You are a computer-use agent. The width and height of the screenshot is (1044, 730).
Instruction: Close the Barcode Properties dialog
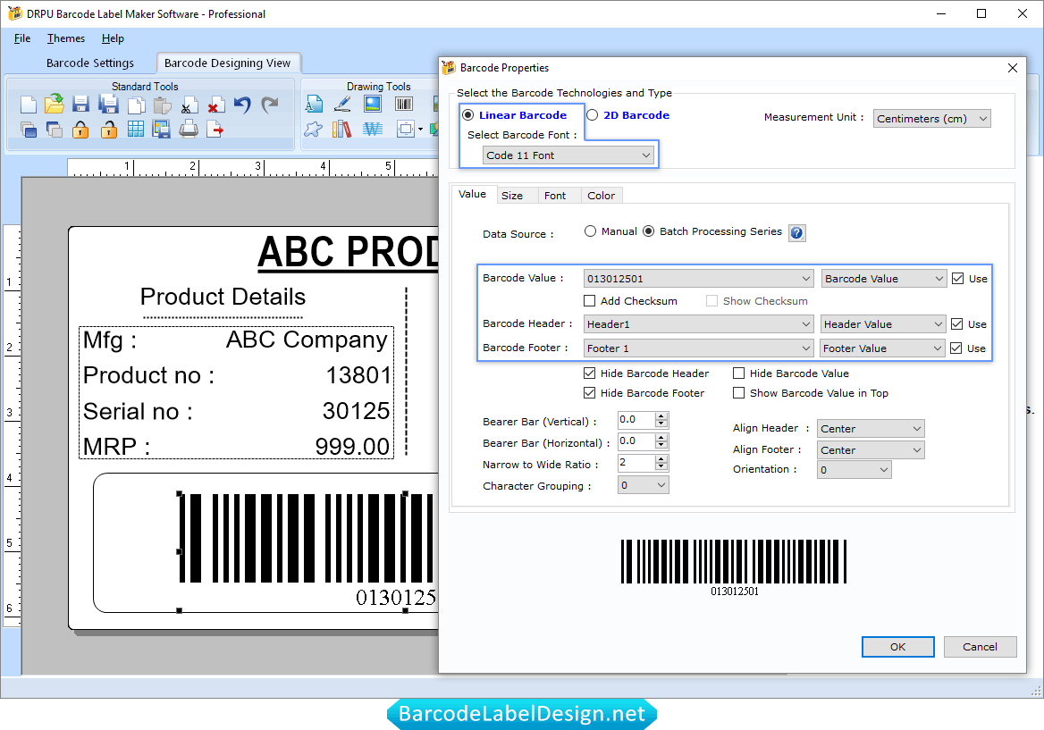pyautogui.click(x=1013, y=68)
